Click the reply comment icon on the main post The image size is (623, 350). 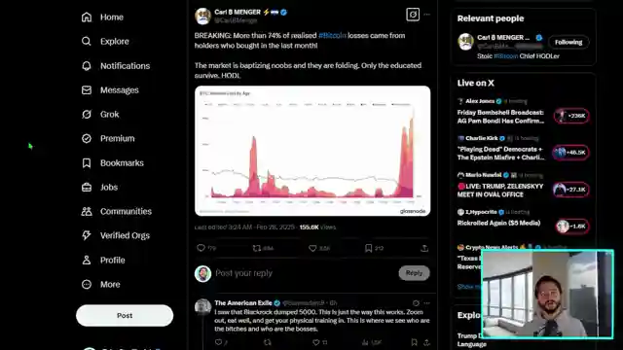[201, 248]
